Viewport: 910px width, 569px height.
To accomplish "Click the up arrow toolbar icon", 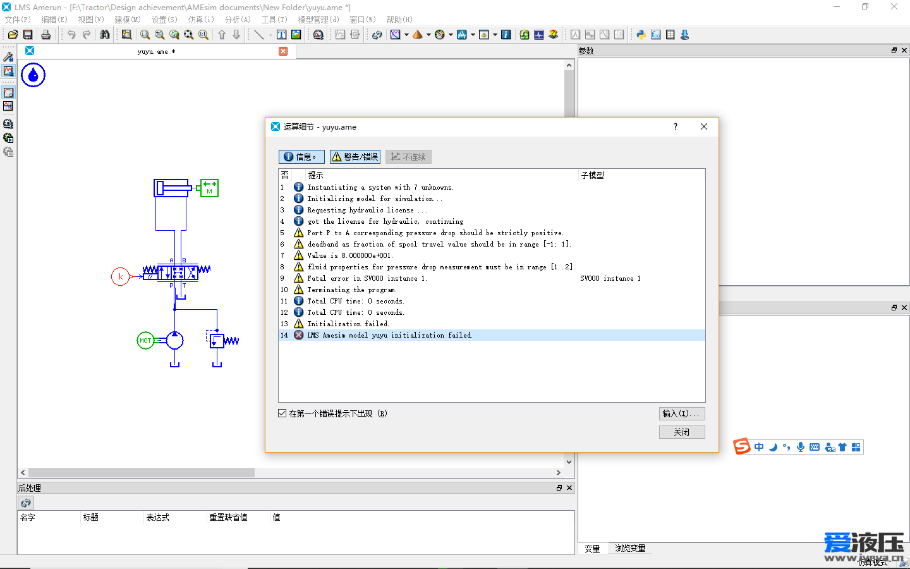I will tap(222, 35).
